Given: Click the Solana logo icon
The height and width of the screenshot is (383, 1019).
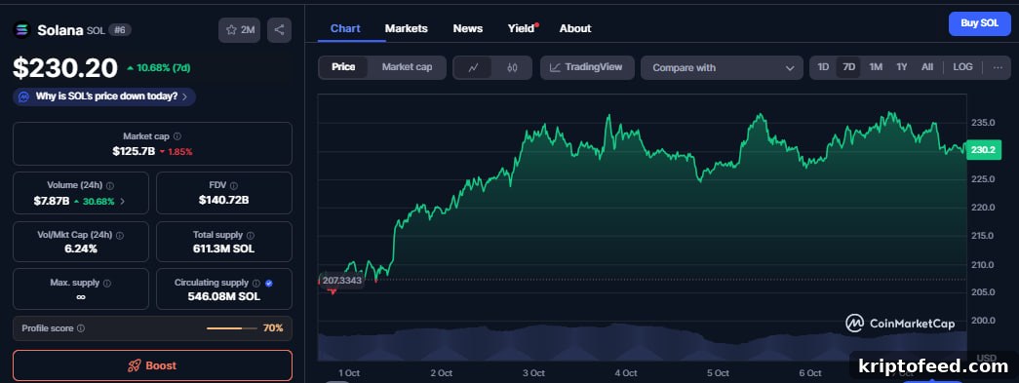Looking at the screenshot, I should (22, 30).
